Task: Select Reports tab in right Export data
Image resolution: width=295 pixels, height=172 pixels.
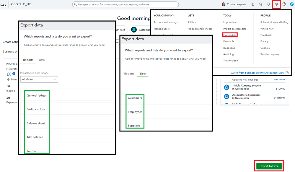Action: (x=129, y=74)
